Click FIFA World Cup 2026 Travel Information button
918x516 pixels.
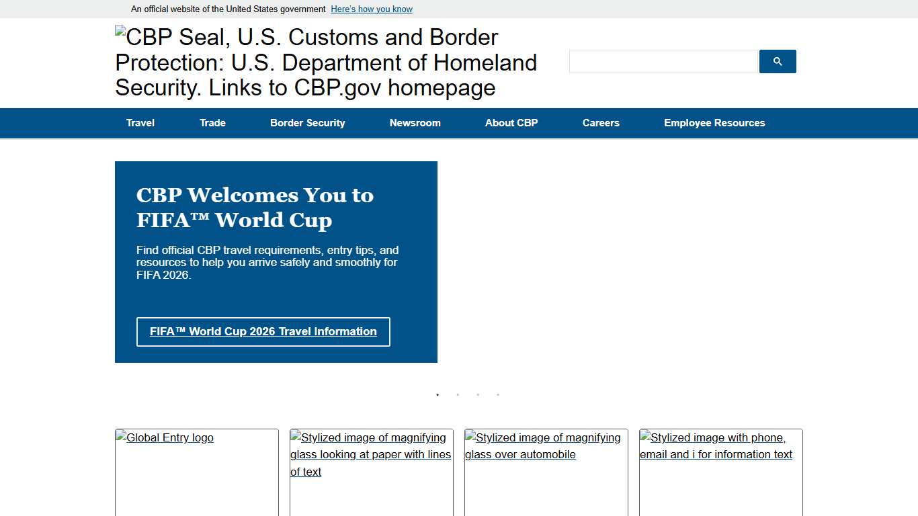[x=263, y=331]
